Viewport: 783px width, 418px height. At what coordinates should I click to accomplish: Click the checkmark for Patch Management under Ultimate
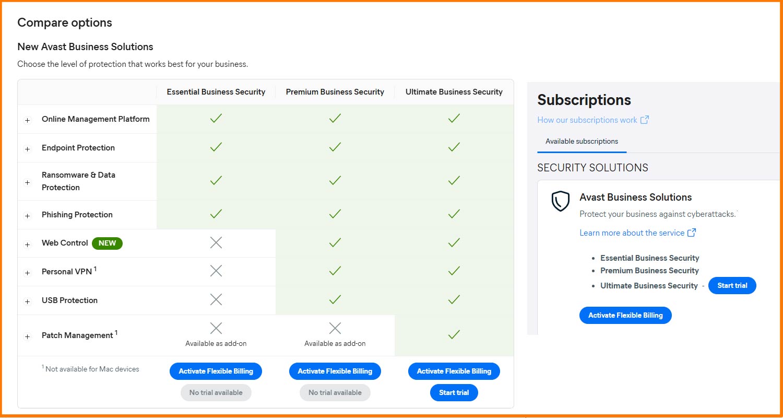[454, 334]
